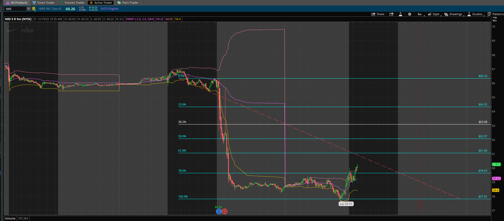Click the share arrow icon
504x221 pixels.
[373, 14]
